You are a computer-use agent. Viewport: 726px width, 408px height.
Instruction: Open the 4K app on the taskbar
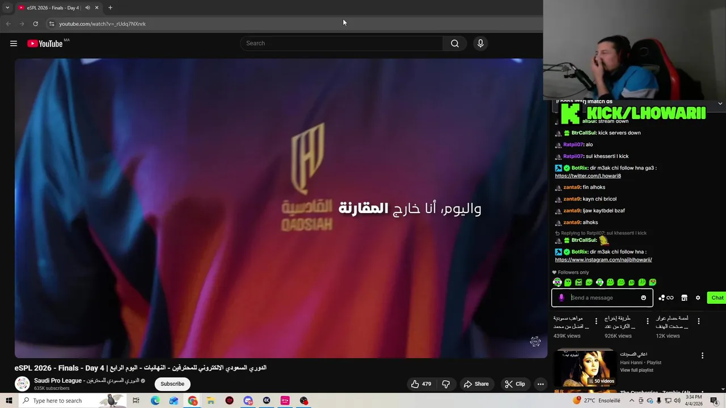coord(267,401)
